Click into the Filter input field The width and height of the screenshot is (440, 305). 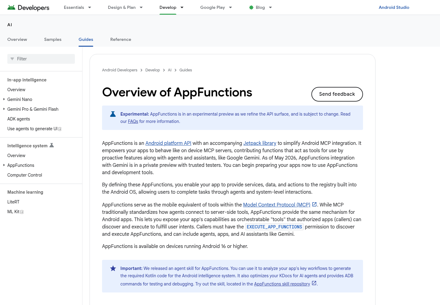41,59
